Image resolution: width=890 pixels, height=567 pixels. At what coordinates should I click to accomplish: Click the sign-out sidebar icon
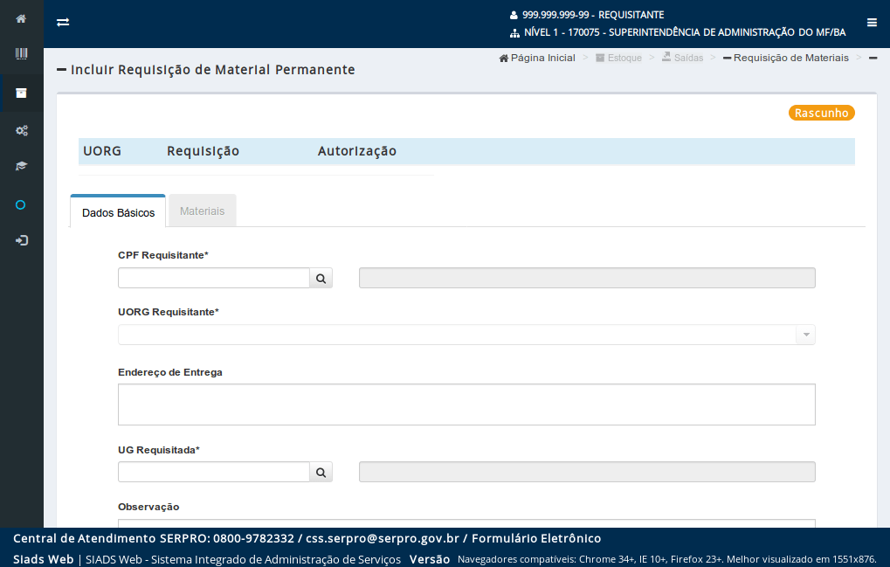coord(22,240)
